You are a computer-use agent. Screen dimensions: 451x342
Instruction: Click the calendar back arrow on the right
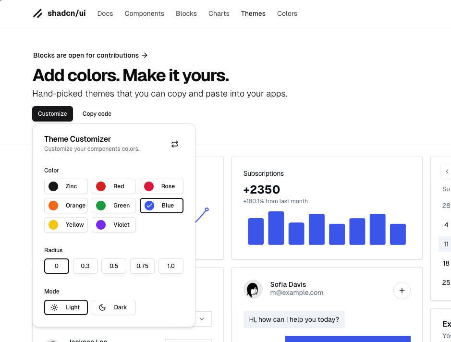(446, 171)
